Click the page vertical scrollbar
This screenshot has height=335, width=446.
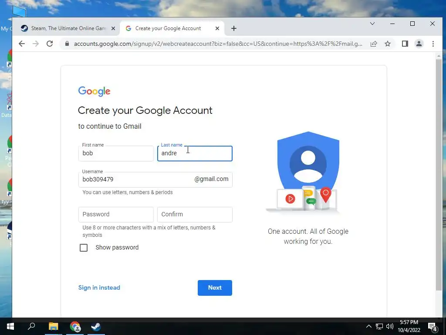[x=439, y=174]
